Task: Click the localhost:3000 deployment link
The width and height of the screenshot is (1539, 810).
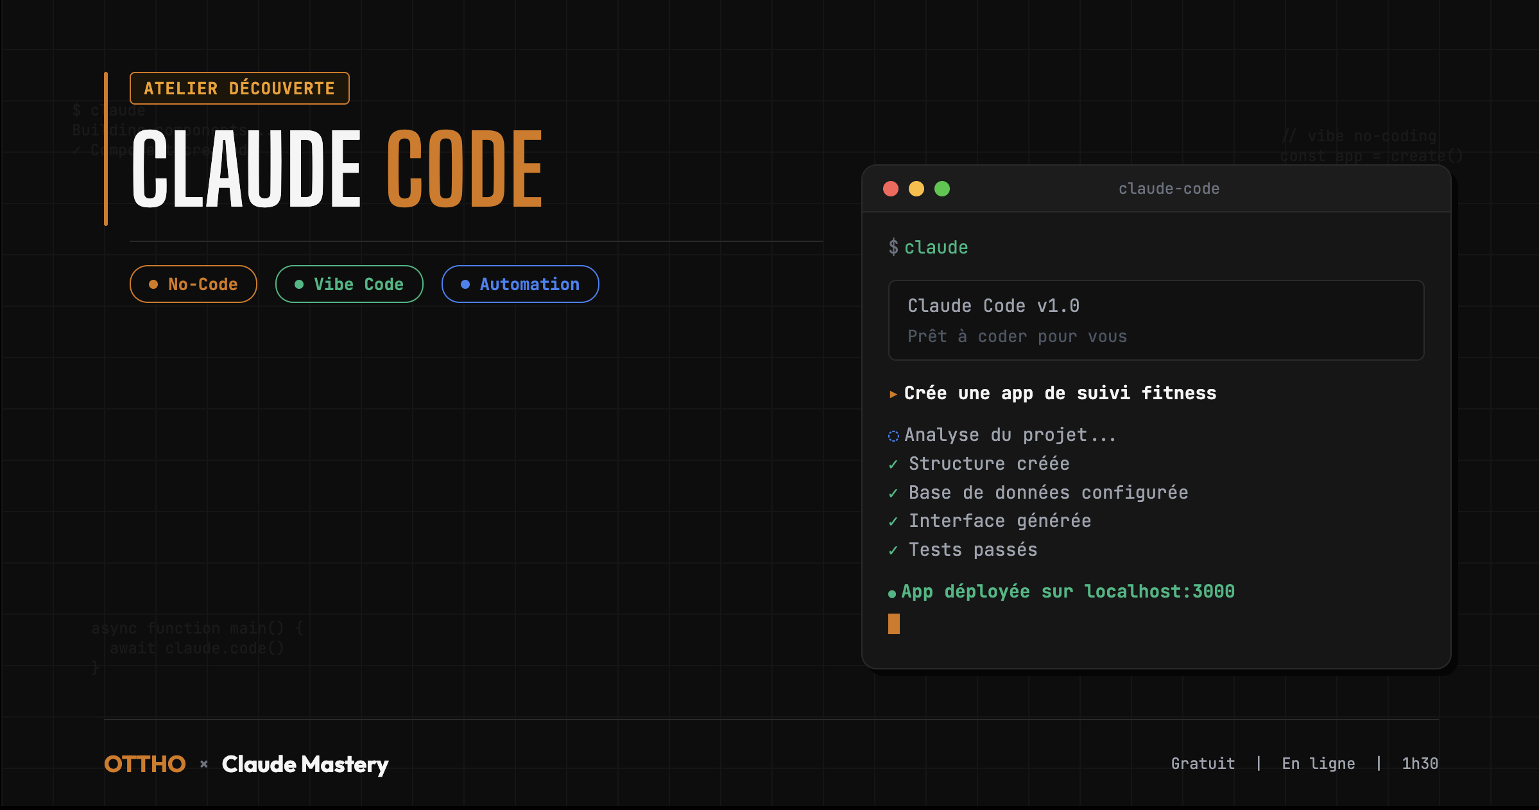Action: [x=1159, y=591]
